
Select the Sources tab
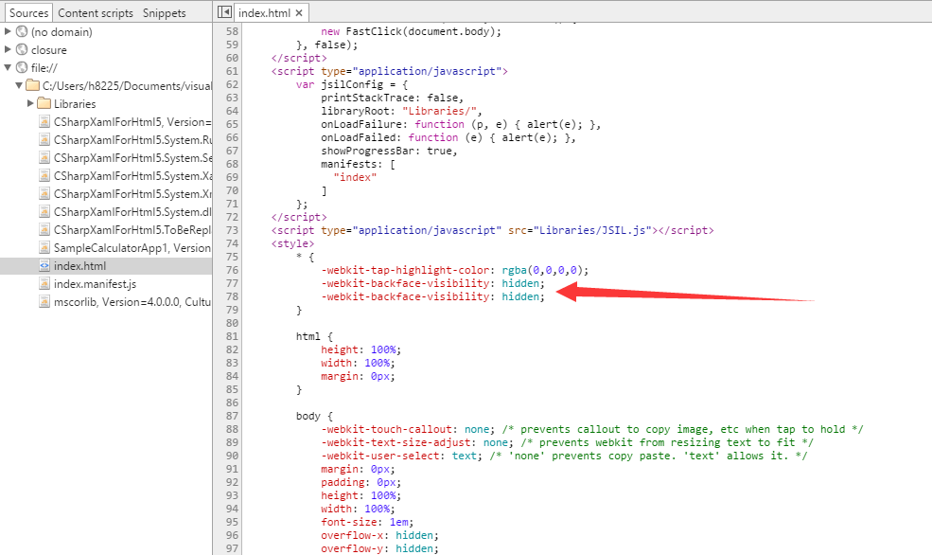click(28, 13)
